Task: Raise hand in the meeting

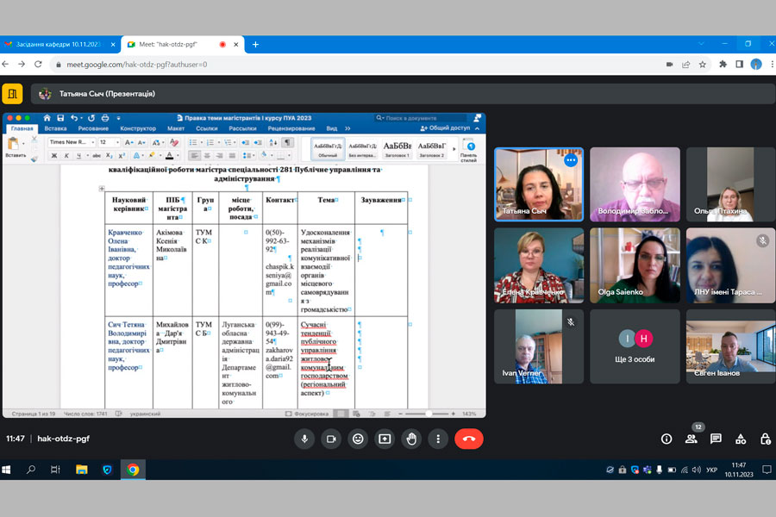Action: click(411, 439)
